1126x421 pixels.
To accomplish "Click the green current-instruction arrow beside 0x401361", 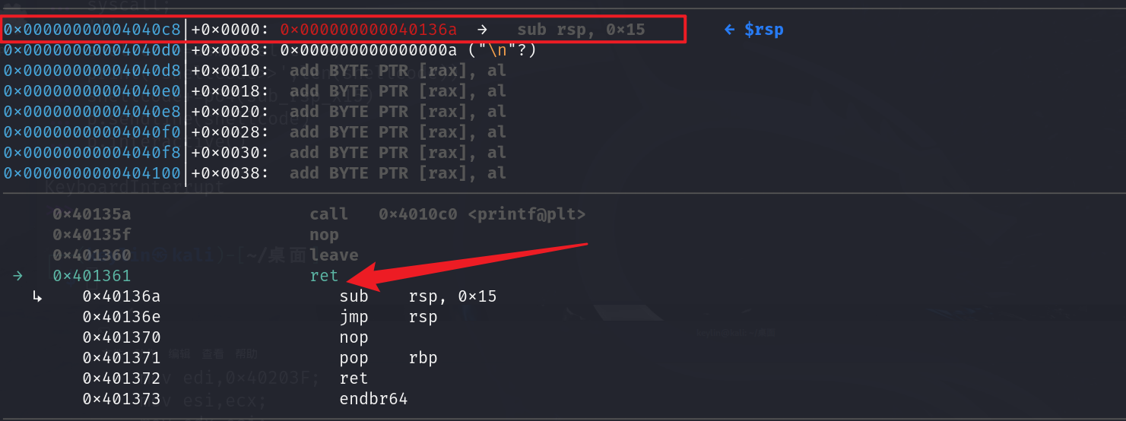I will (x=17, y=276).
